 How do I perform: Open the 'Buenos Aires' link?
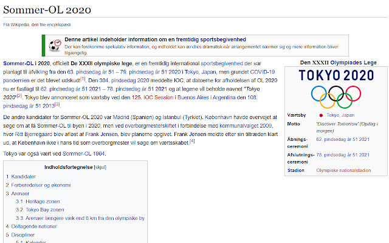tap(193, 97)
